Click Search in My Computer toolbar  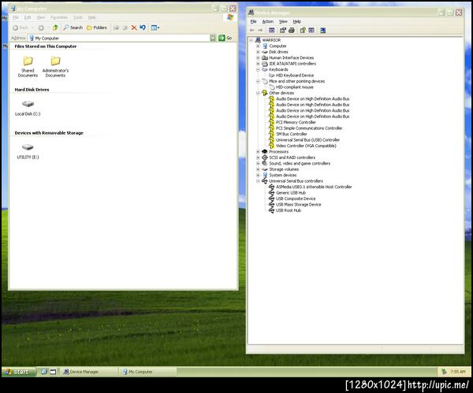73,28
